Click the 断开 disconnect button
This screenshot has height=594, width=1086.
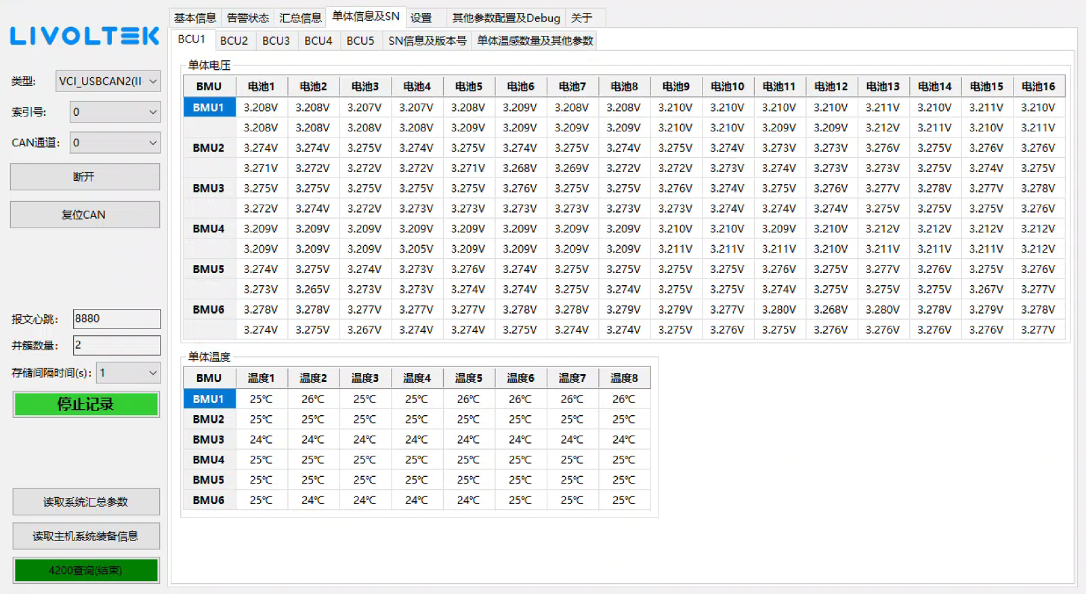click(85, 177)
